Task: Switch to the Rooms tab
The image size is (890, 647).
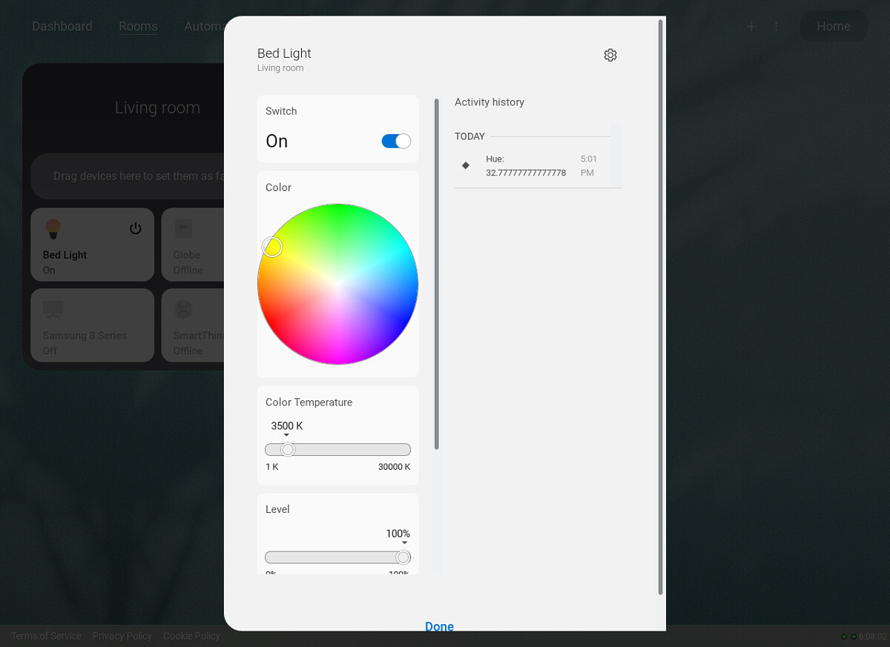Action: tap(138, 26)
